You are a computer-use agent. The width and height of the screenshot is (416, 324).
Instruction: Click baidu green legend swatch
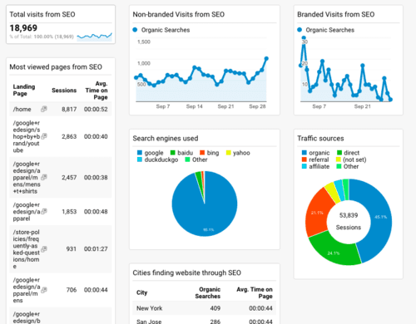pyautogui.click(x=173, y=153)
